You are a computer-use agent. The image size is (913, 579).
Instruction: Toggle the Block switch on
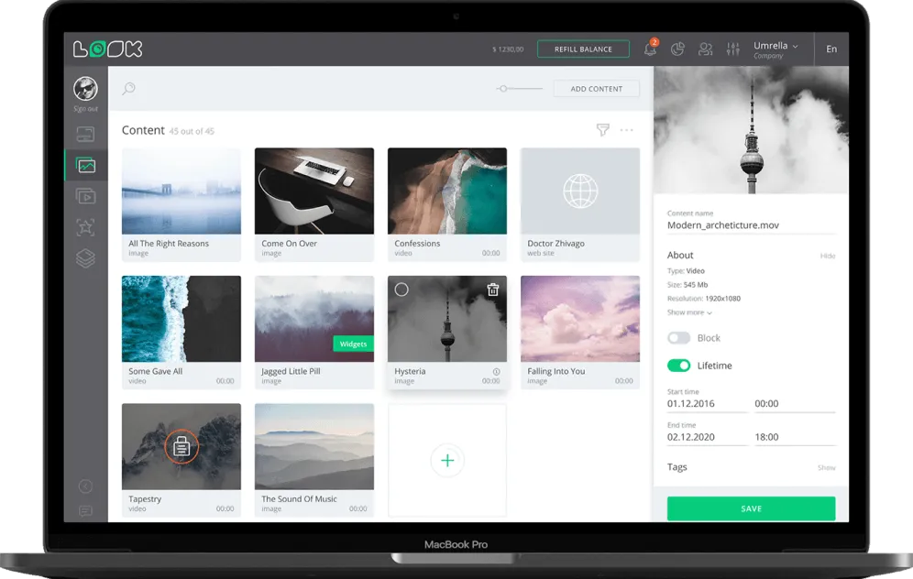coord(678,338)
